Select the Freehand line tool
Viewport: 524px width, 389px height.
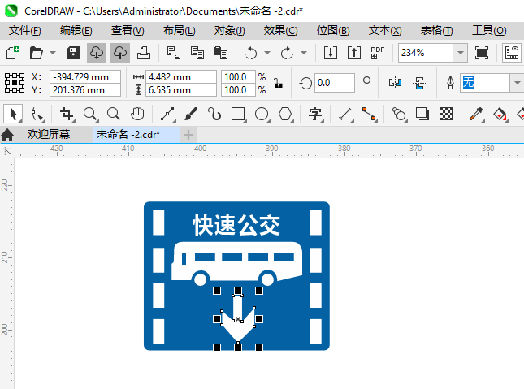pos(167,114)
